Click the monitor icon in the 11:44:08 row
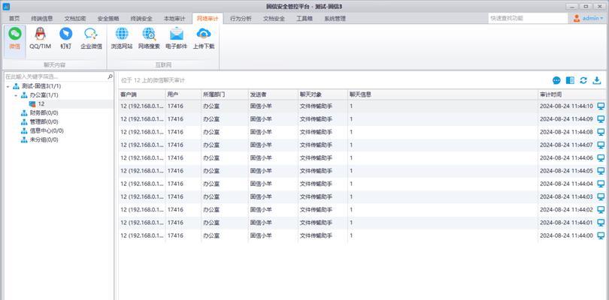The width and height of the screenshot is (609, 300). (601, 132)
